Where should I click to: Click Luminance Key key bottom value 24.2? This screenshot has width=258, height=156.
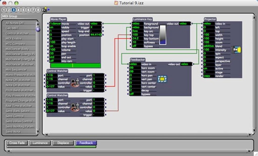tap(138, 38)
